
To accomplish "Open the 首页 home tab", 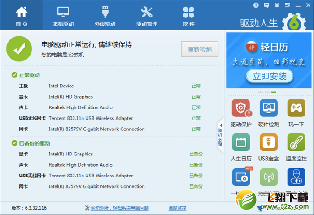I will 22,16.
